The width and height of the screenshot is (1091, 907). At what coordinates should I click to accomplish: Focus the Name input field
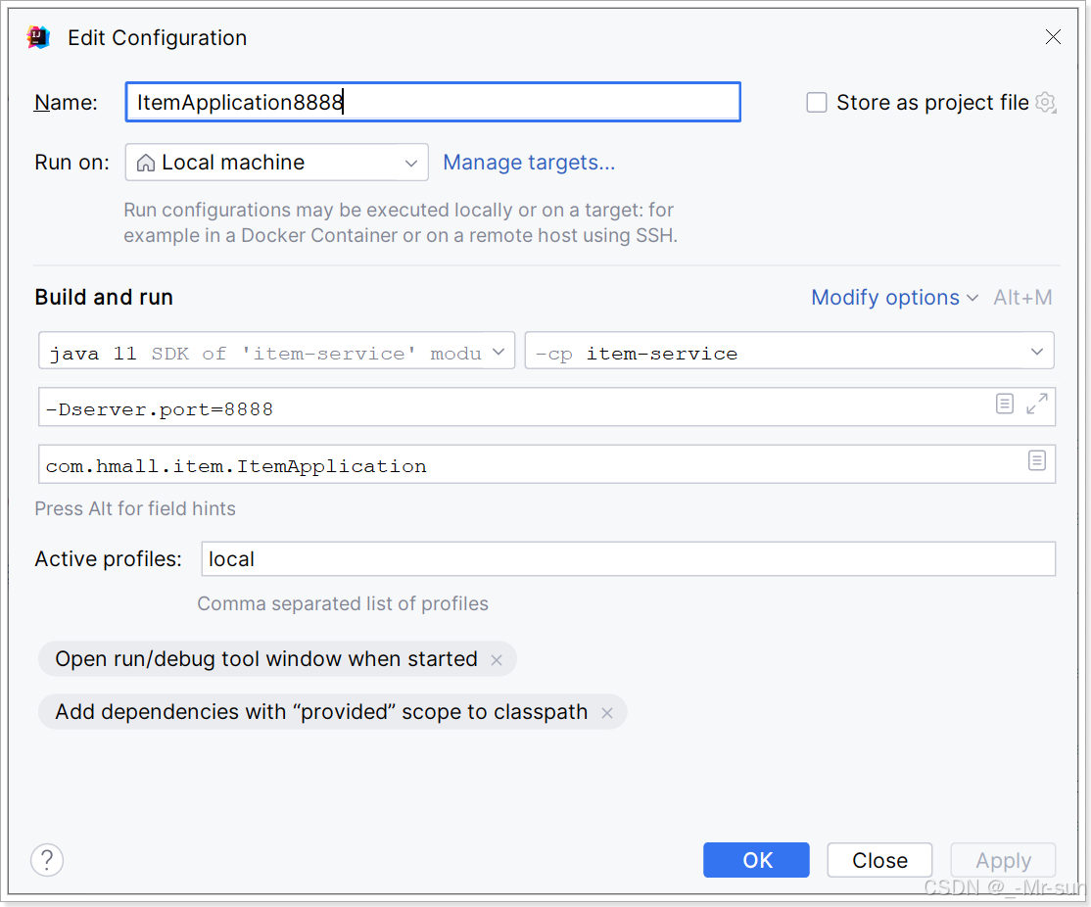pos(433,103)
